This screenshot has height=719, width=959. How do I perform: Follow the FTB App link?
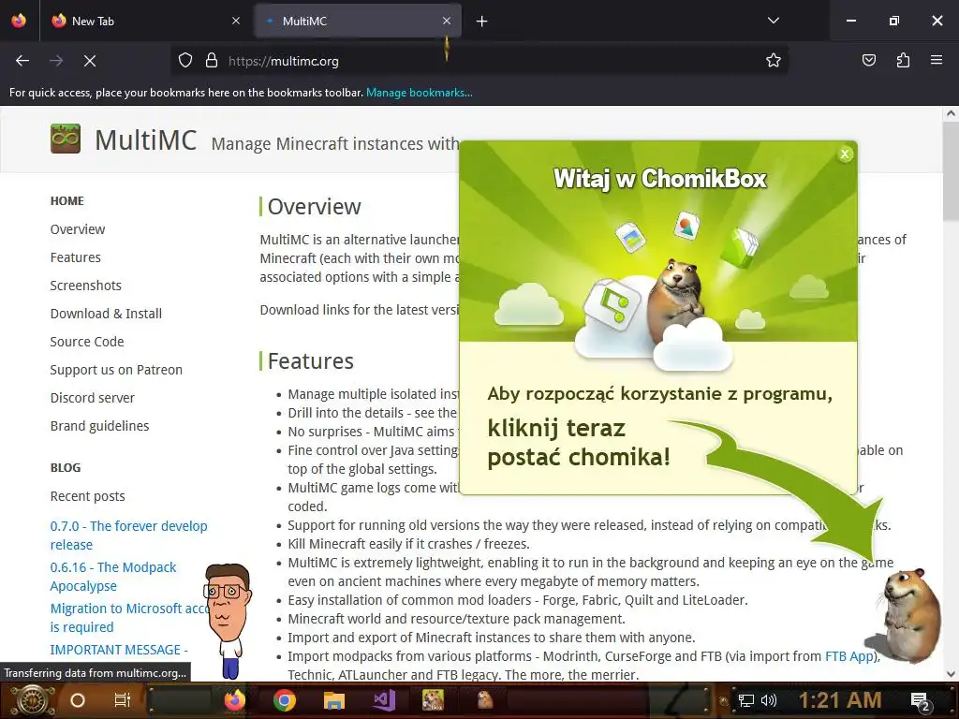click(848, 656)
